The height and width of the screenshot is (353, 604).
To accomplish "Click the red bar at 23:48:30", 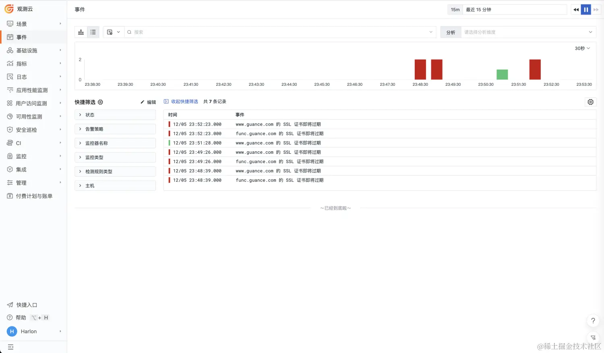I will [x=420, y=70].
